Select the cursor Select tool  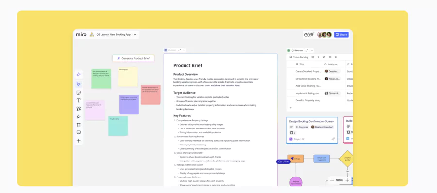[79, 84]
